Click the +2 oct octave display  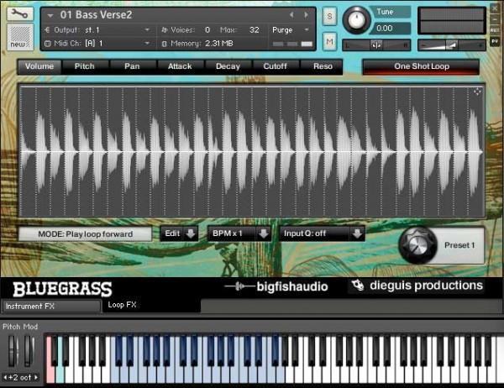(20, 377)
